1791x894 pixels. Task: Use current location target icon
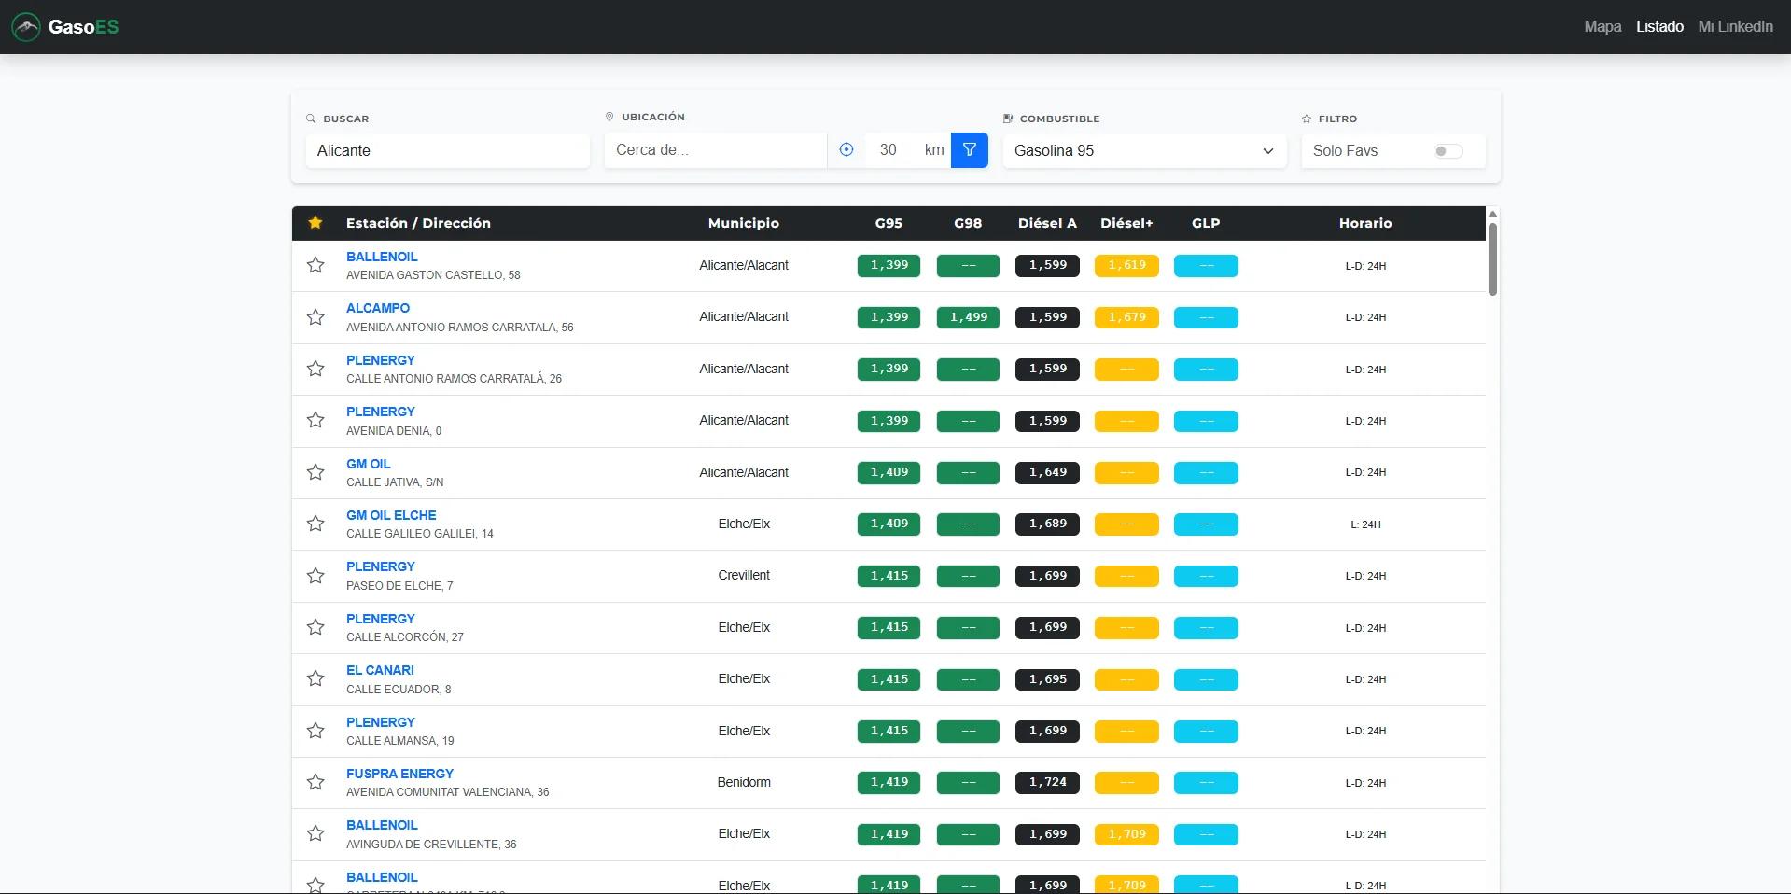point(847,150)
